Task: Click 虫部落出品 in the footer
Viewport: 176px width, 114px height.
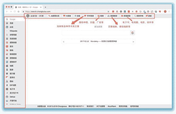Action: pos(42,106)
